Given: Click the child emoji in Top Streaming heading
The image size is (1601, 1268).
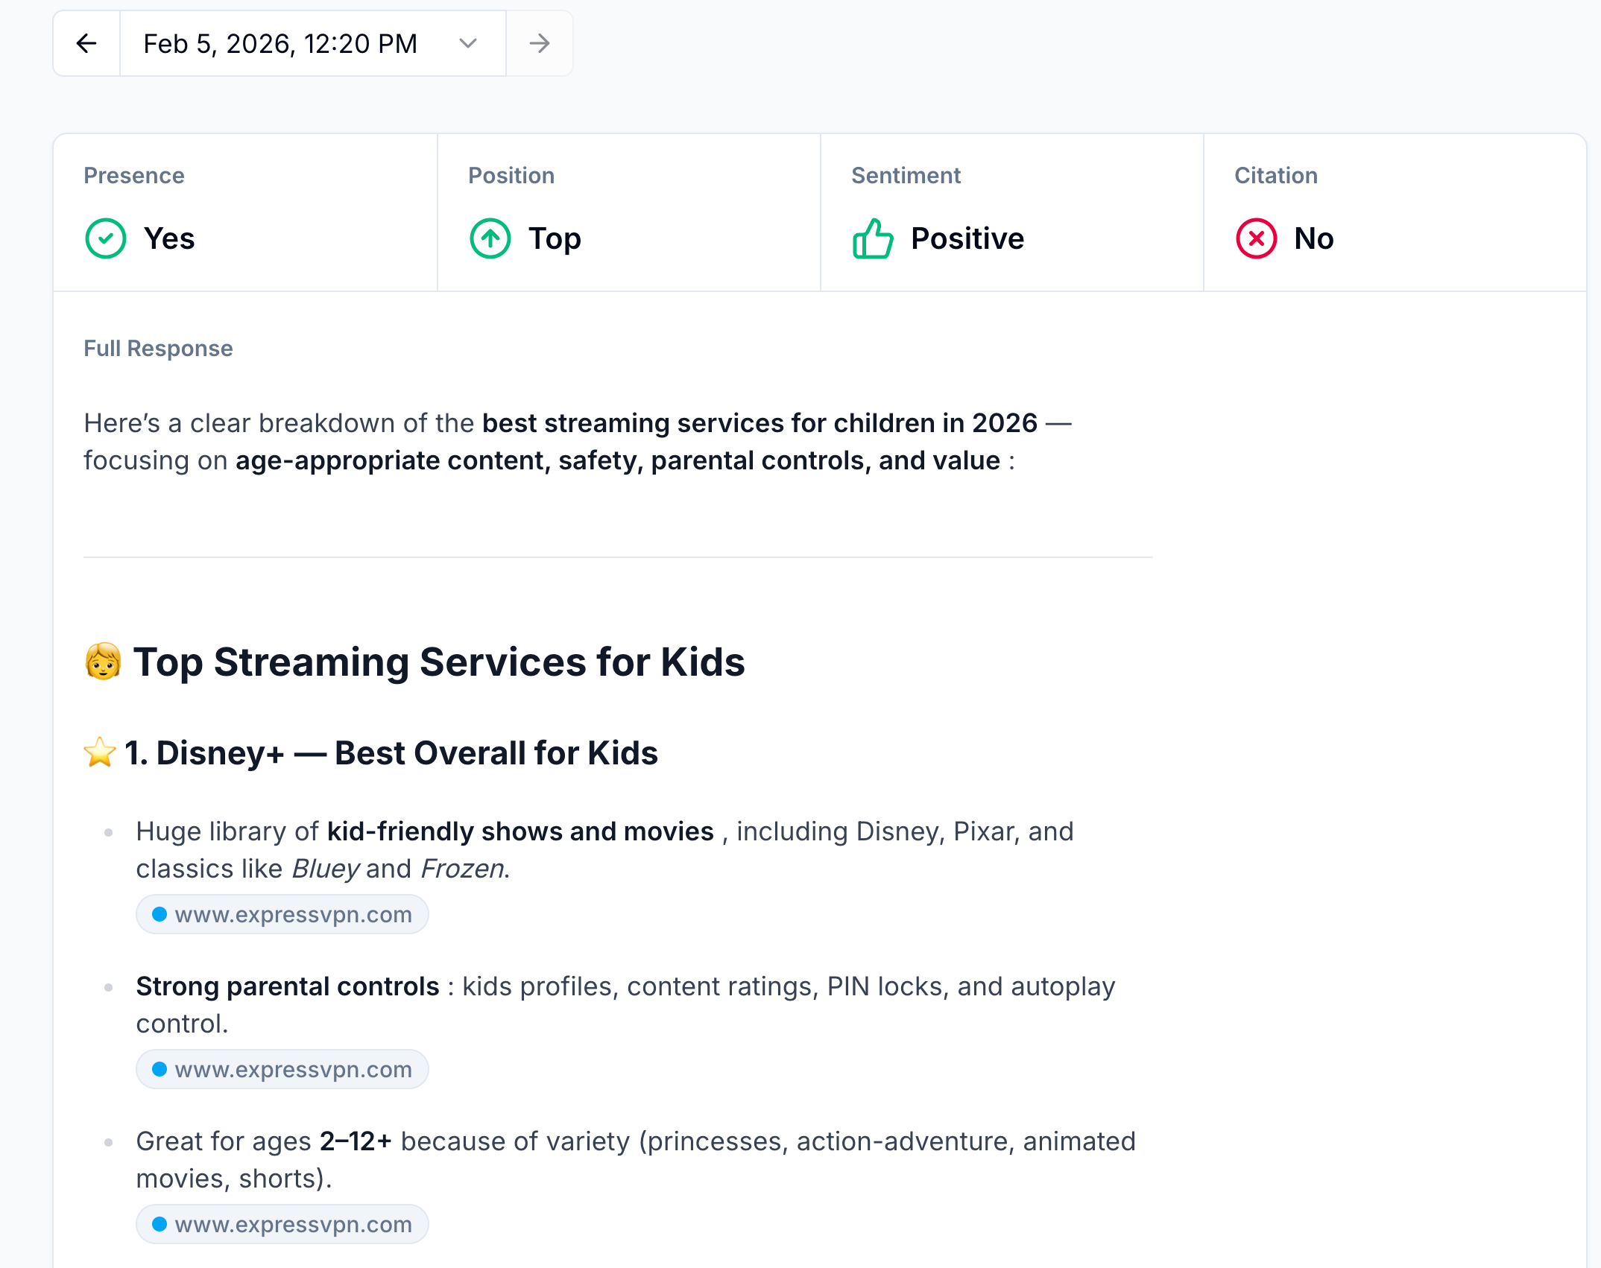Looking at the screenshot, I should click(x=103, y=662).
